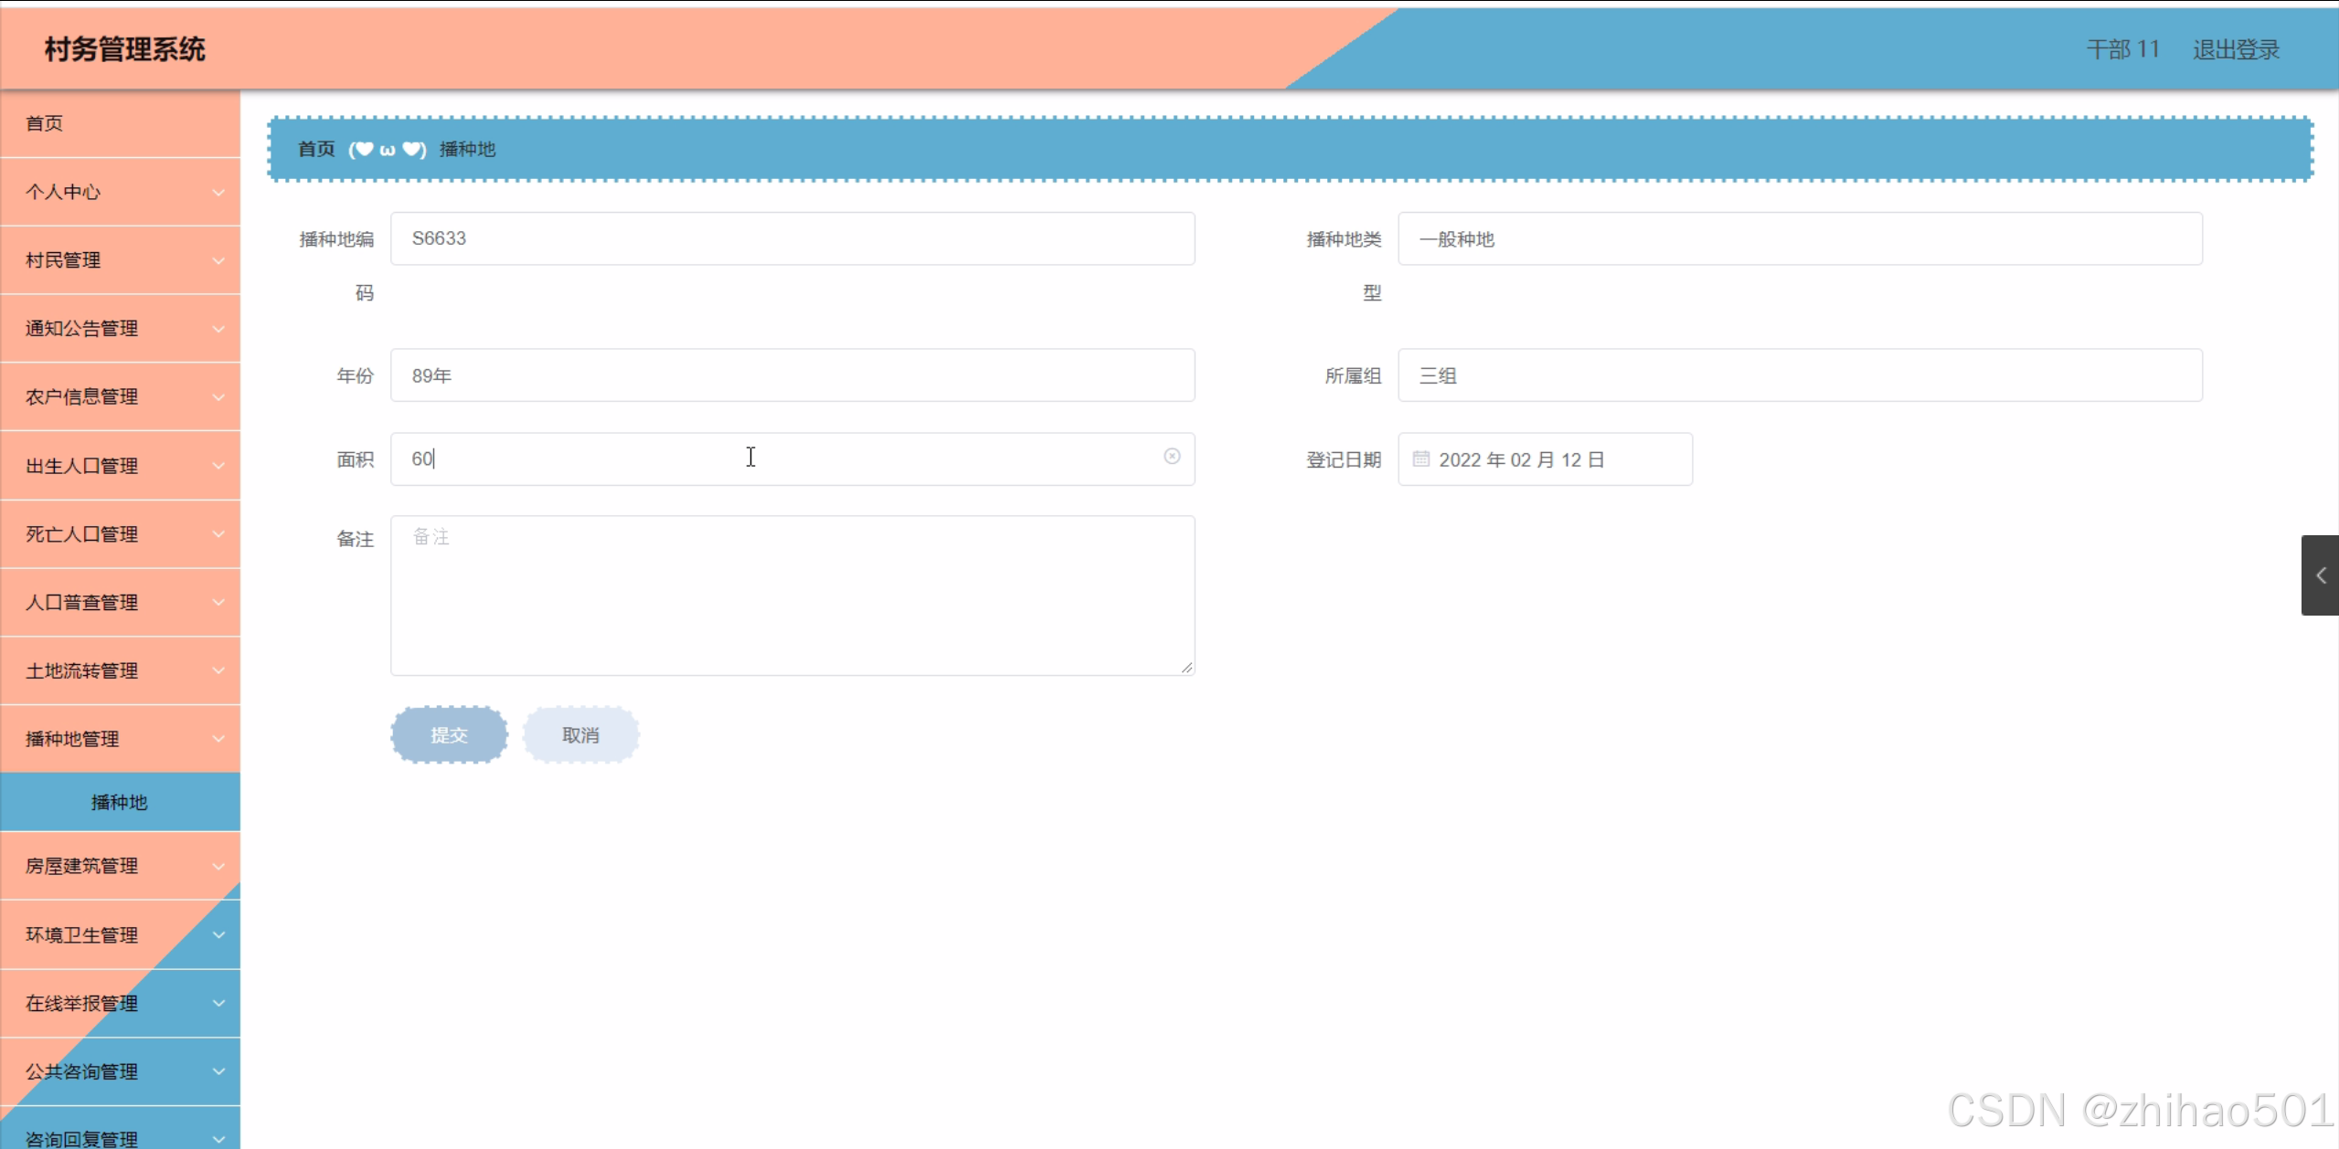Expand the 个人中心 menu chevron
Screen dimensions: 2339x1149
coord(218,193)
